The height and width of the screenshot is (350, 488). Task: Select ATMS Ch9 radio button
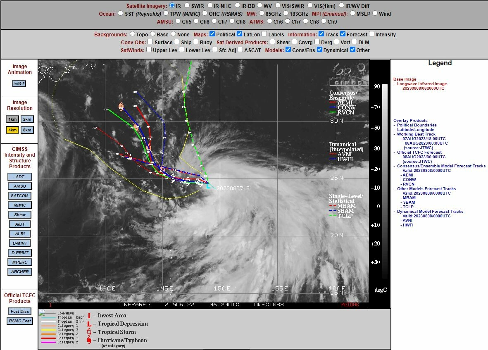324,21
